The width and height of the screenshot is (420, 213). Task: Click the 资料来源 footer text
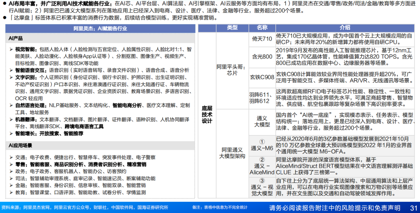pyautogui.click(x=85, y=208)
